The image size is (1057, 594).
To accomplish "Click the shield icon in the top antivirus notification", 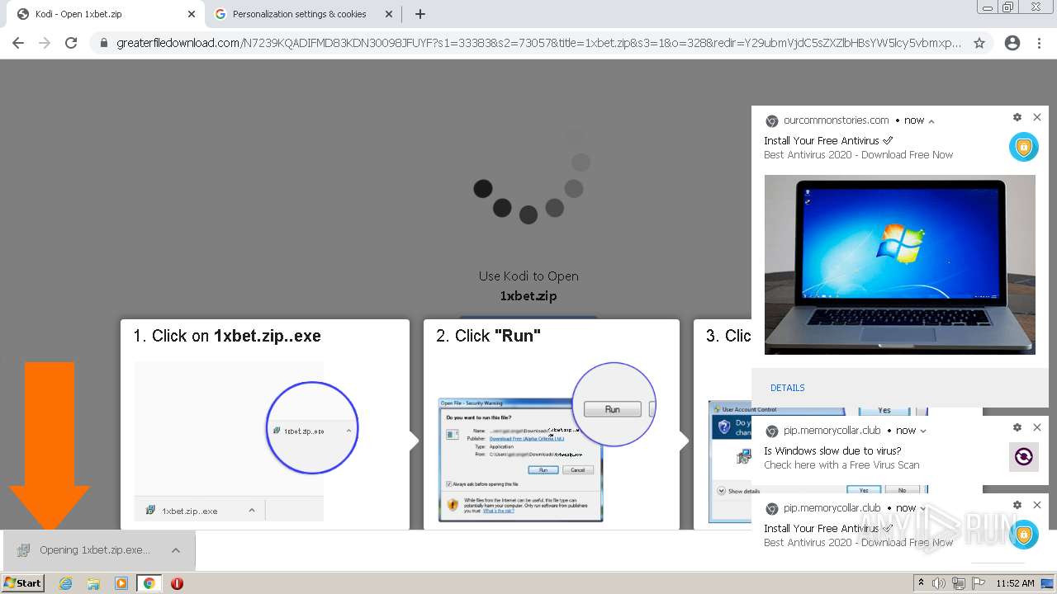I will [1024, 147].
